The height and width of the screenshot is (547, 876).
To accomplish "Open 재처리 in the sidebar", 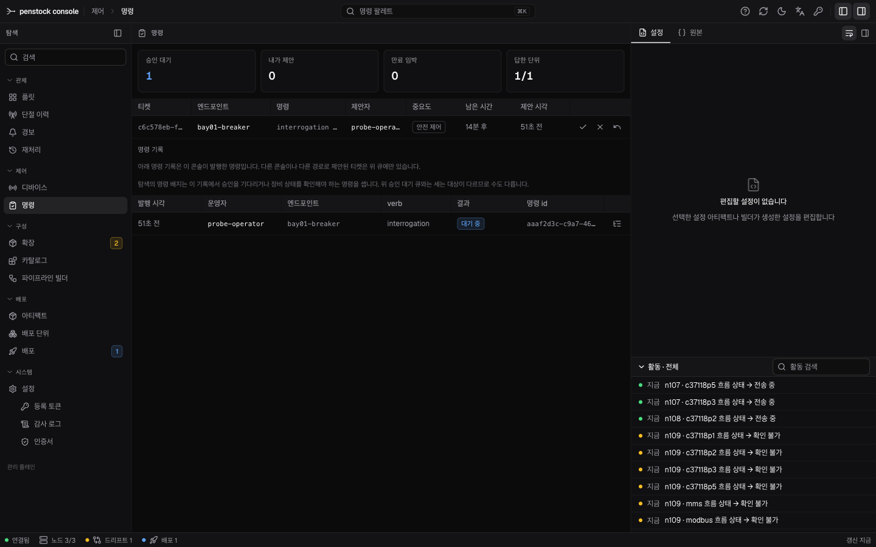I will 66,150.
